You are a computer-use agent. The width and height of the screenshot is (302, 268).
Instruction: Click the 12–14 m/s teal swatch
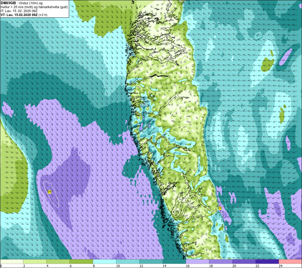[151, 262]
